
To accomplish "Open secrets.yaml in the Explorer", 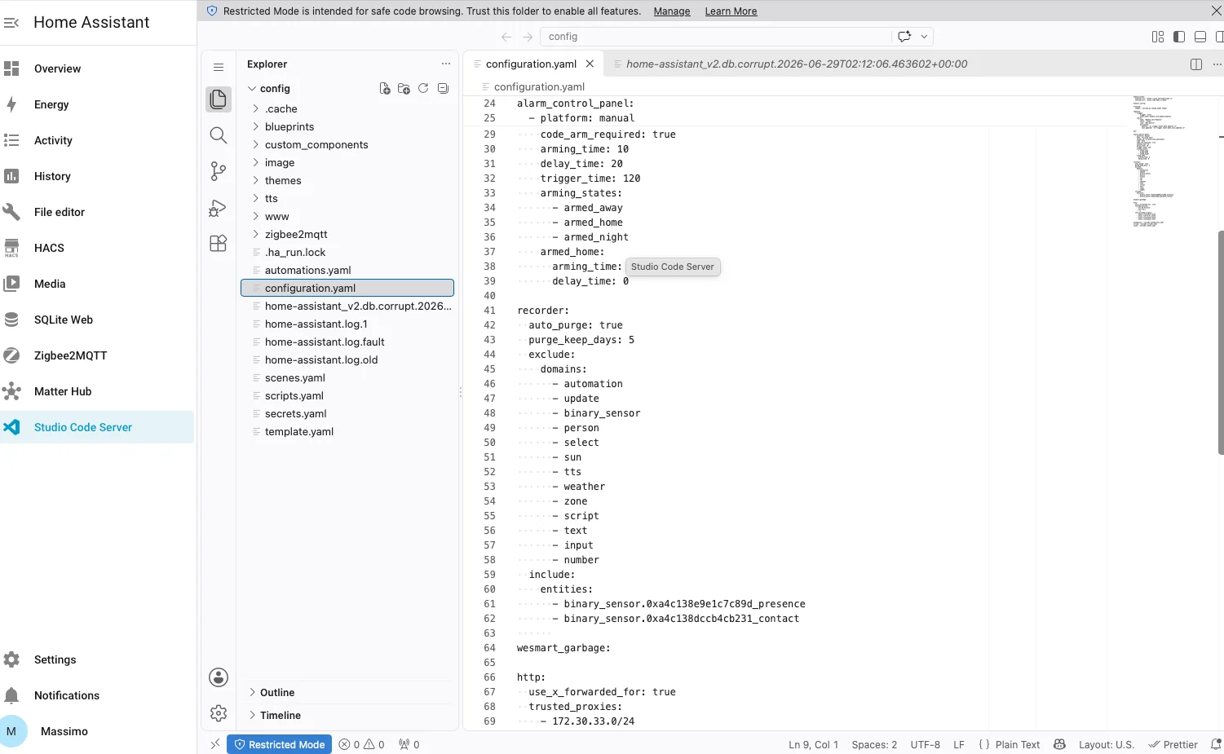I will (347, 414).
